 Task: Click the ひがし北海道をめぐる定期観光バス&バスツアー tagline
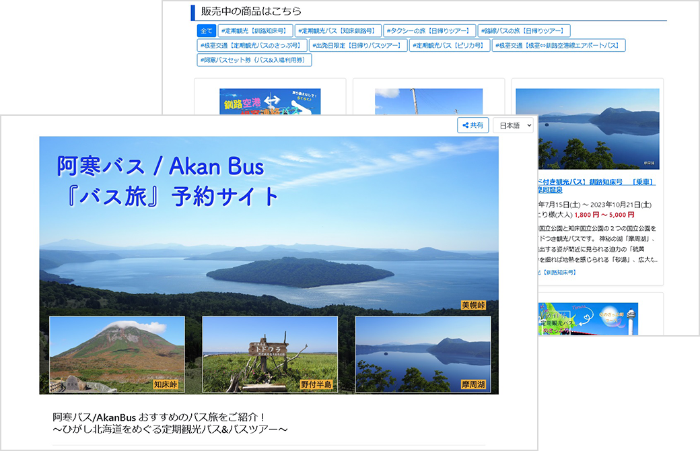[x=170, y=429]
